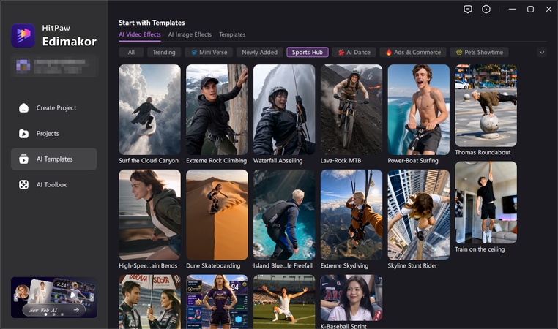The width and height of the screenshot is (558, 329).
Task: Open the Power-Boat Surfing template
Action: [x=419, y=110]
